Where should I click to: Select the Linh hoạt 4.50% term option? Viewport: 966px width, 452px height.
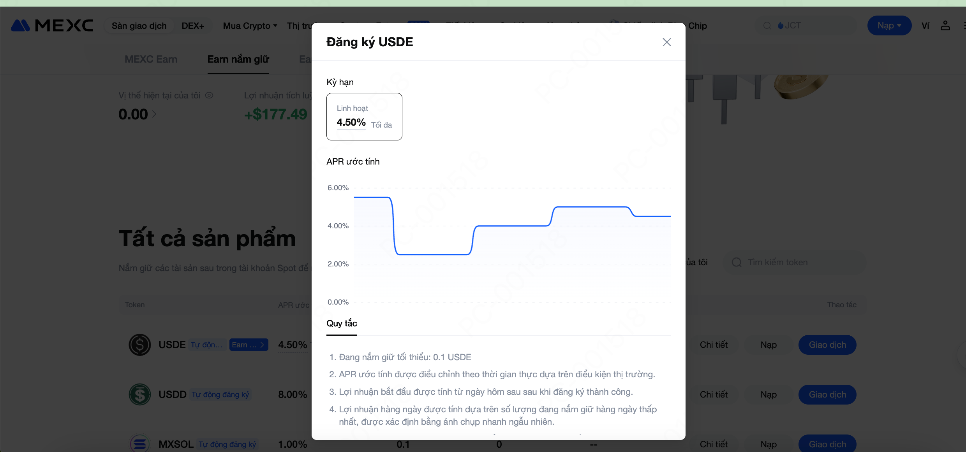click(x=364, y=116)
